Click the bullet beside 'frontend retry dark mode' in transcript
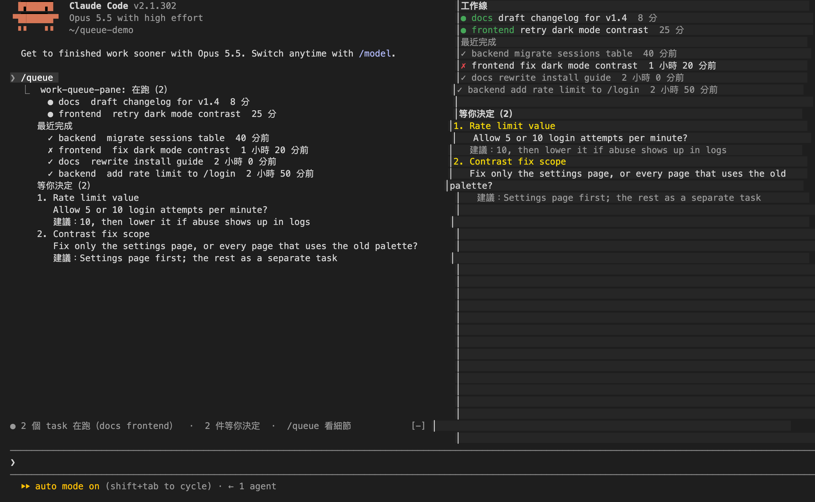Viewport: 815px width, 502px height. point(51,115)
